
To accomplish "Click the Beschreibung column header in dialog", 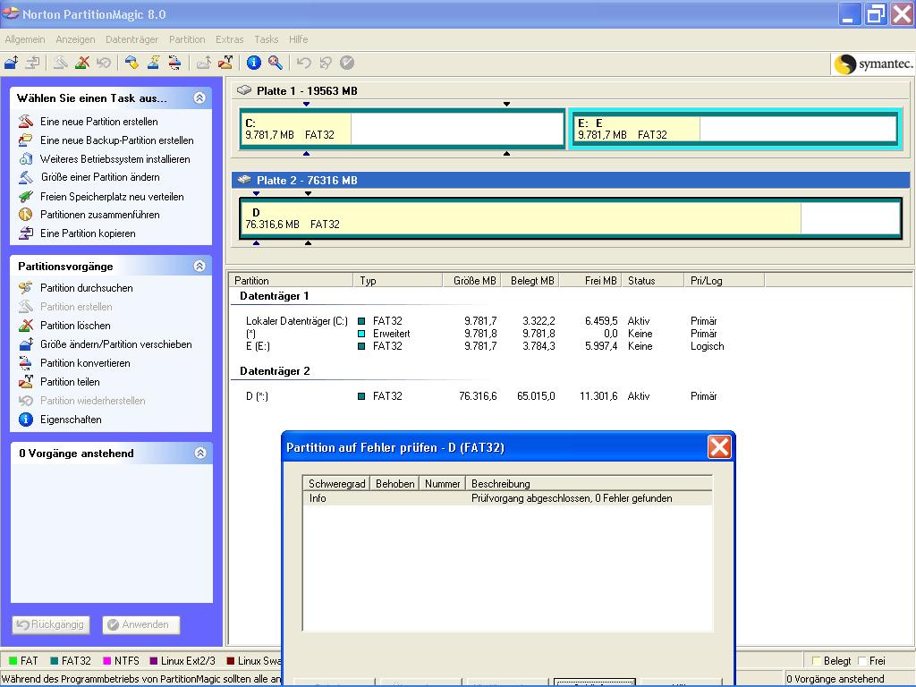I will (589, 484).
